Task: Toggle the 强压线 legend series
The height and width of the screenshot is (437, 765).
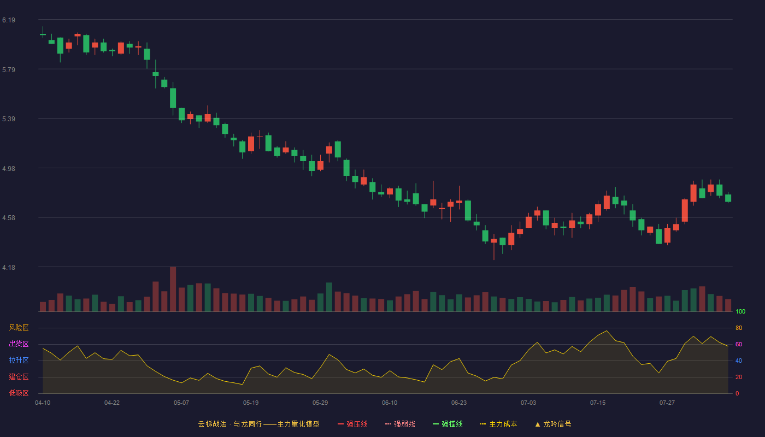Action: coord(352,424)
